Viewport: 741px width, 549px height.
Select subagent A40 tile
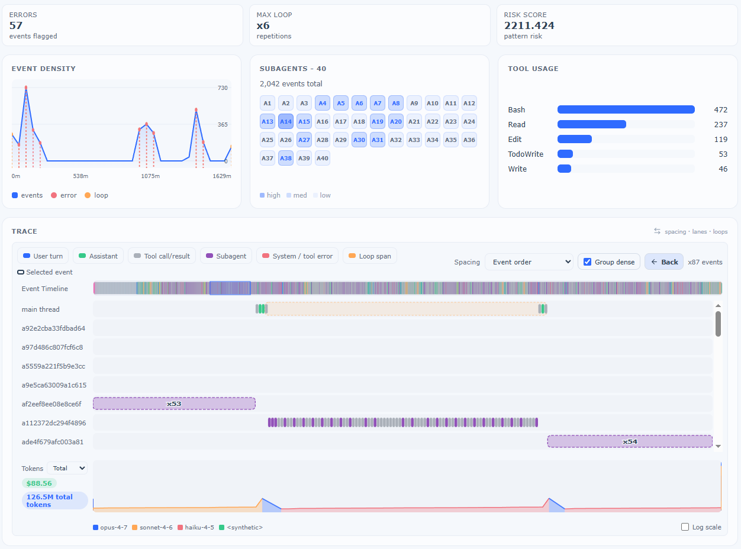pyautogui.click(x=323, y=159)
